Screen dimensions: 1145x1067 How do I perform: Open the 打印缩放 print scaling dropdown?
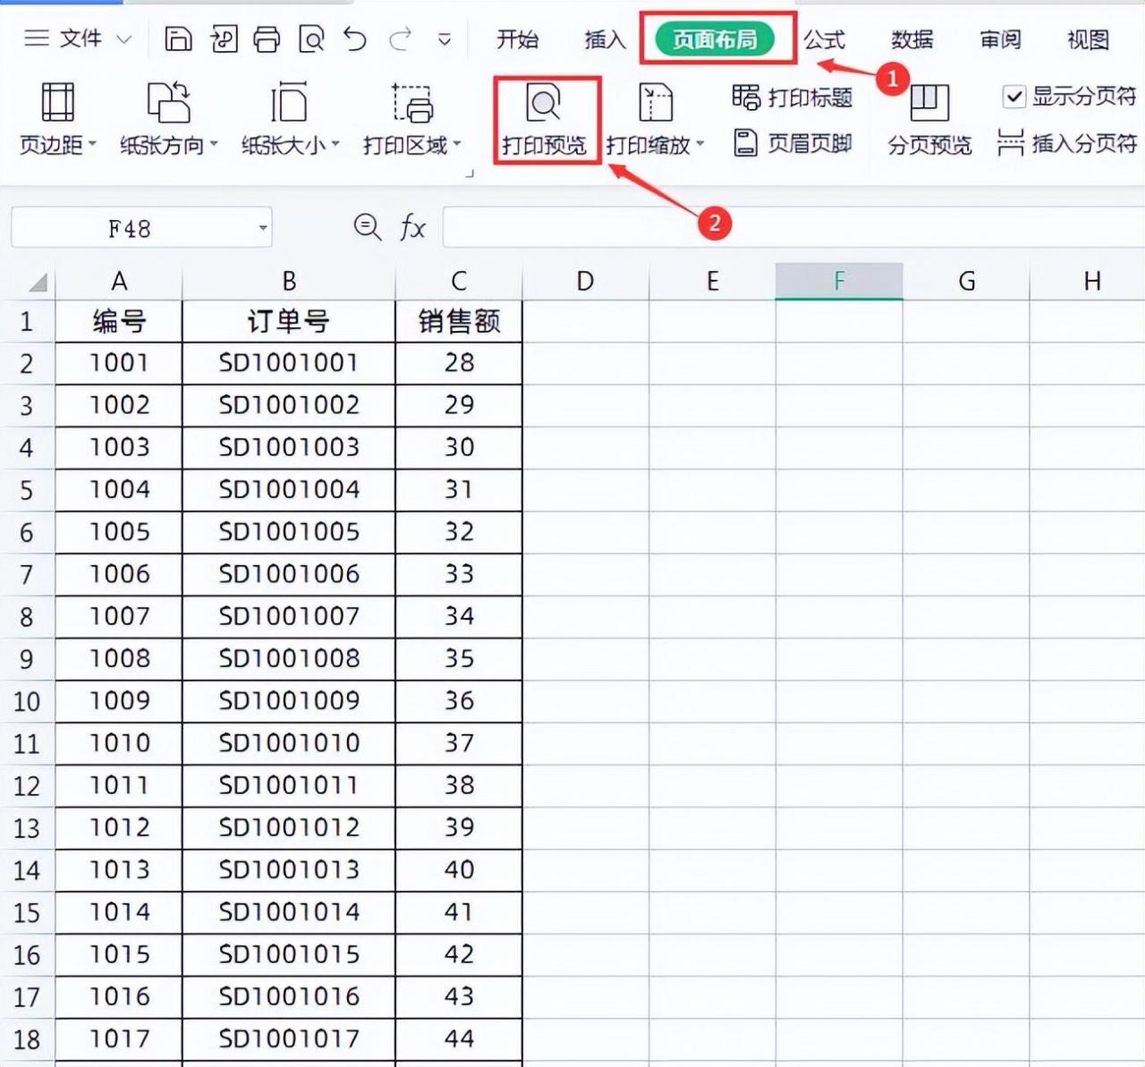point(655,118)
